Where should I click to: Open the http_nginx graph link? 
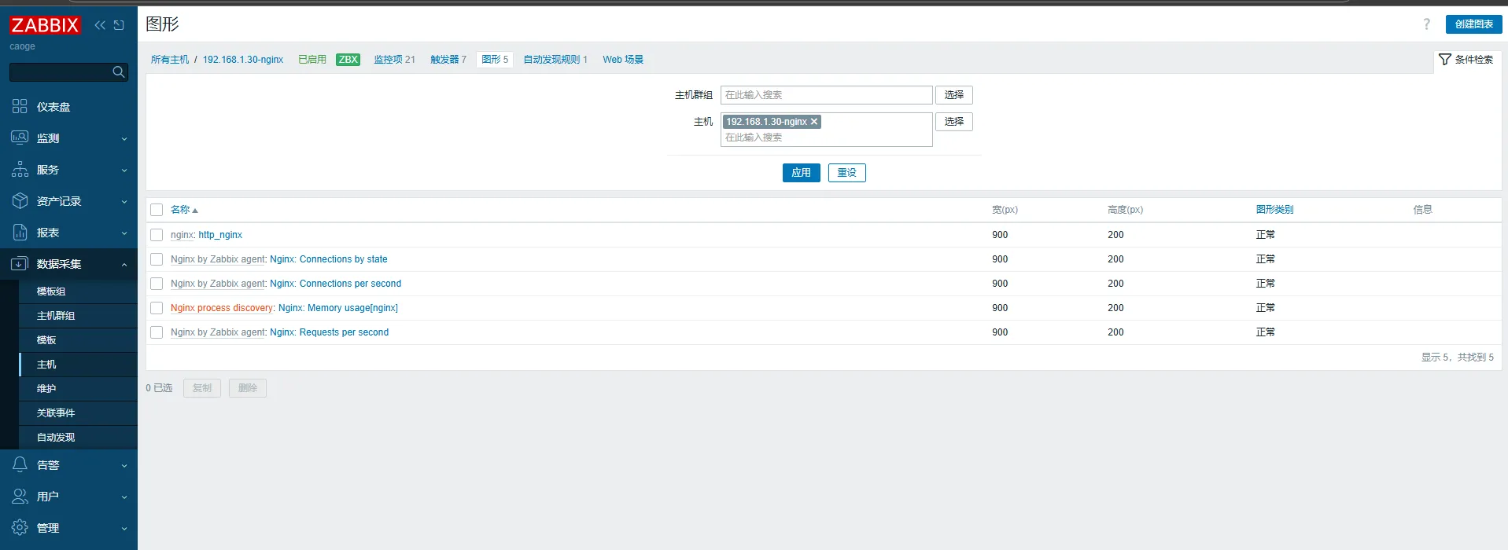pyautogui.click(x=220, y=235)
